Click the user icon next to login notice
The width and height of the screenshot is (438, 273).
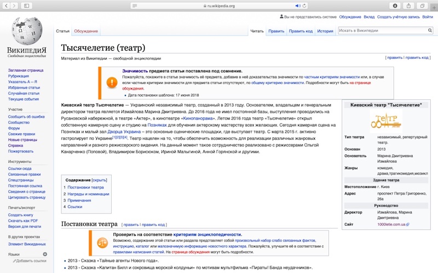281,17
